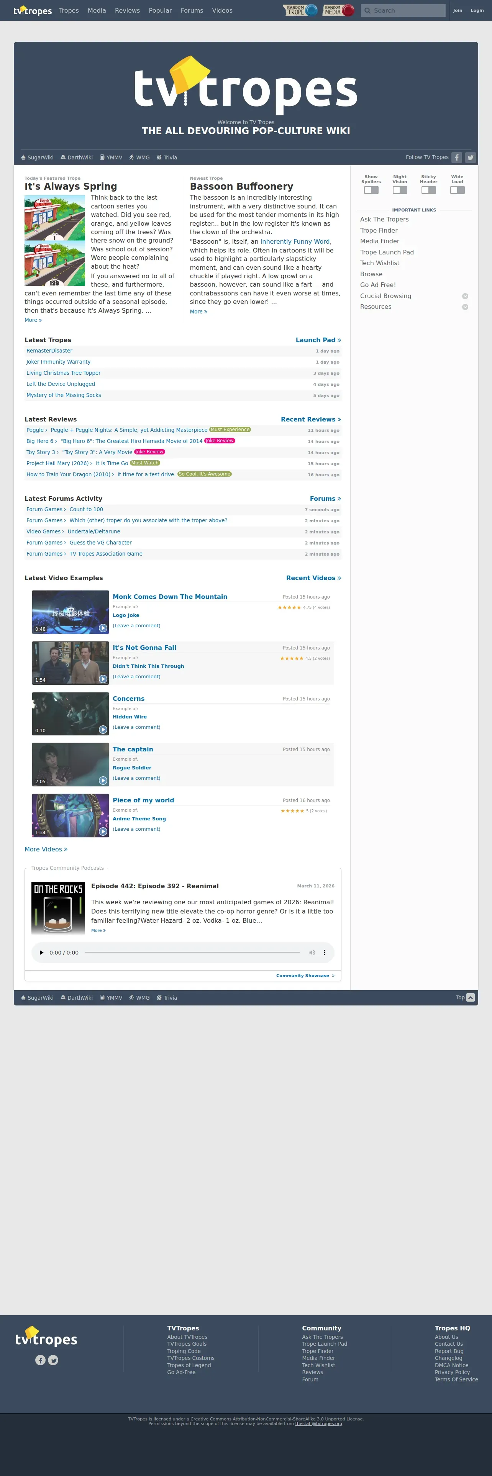492x1476 pixels.
Task: Open the Videos menu in navbar
Action: (222, 10)
